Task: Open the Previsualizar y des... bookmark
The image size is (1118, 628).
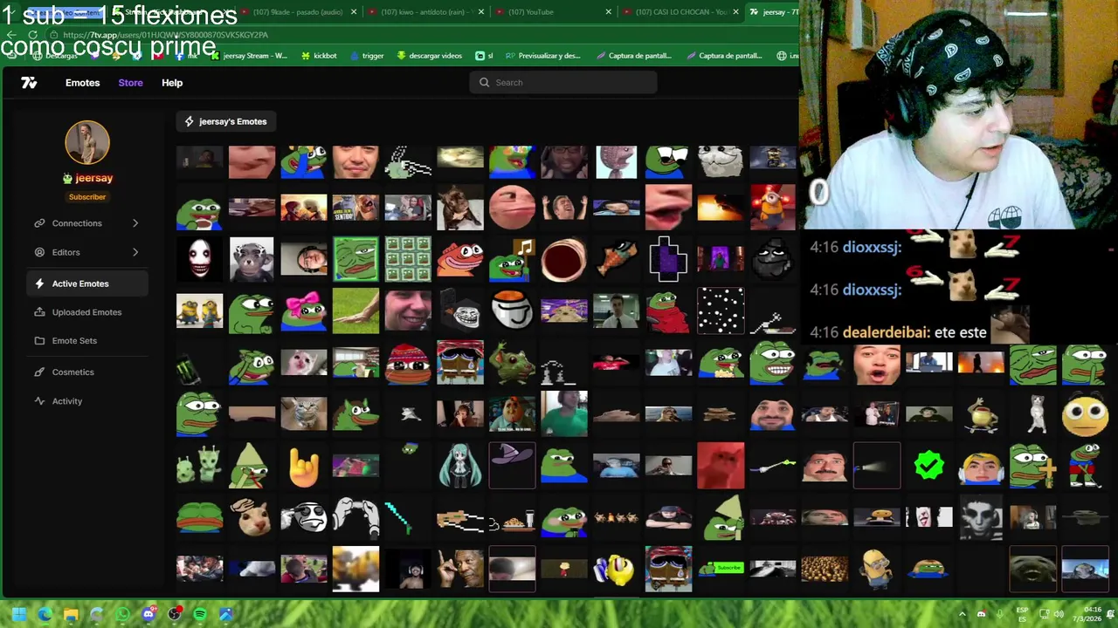Action: 542,56
